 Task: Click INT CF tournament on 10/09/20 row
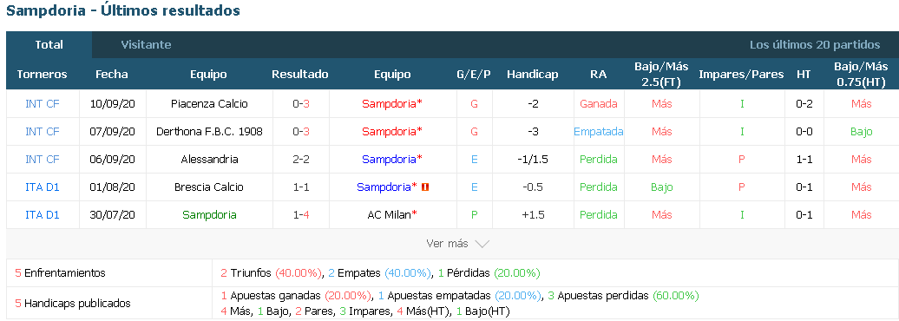pos(43,104)
